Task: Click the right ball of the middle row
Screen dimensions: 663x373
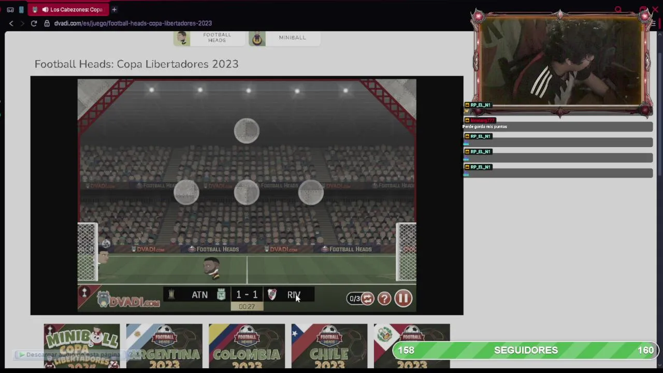Action: point(311,192)
